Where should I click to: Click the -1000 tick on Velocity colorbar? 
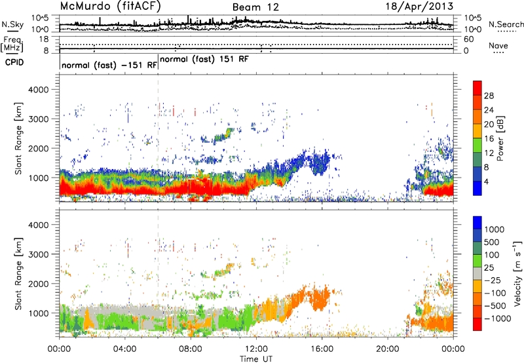click(497, 318)
